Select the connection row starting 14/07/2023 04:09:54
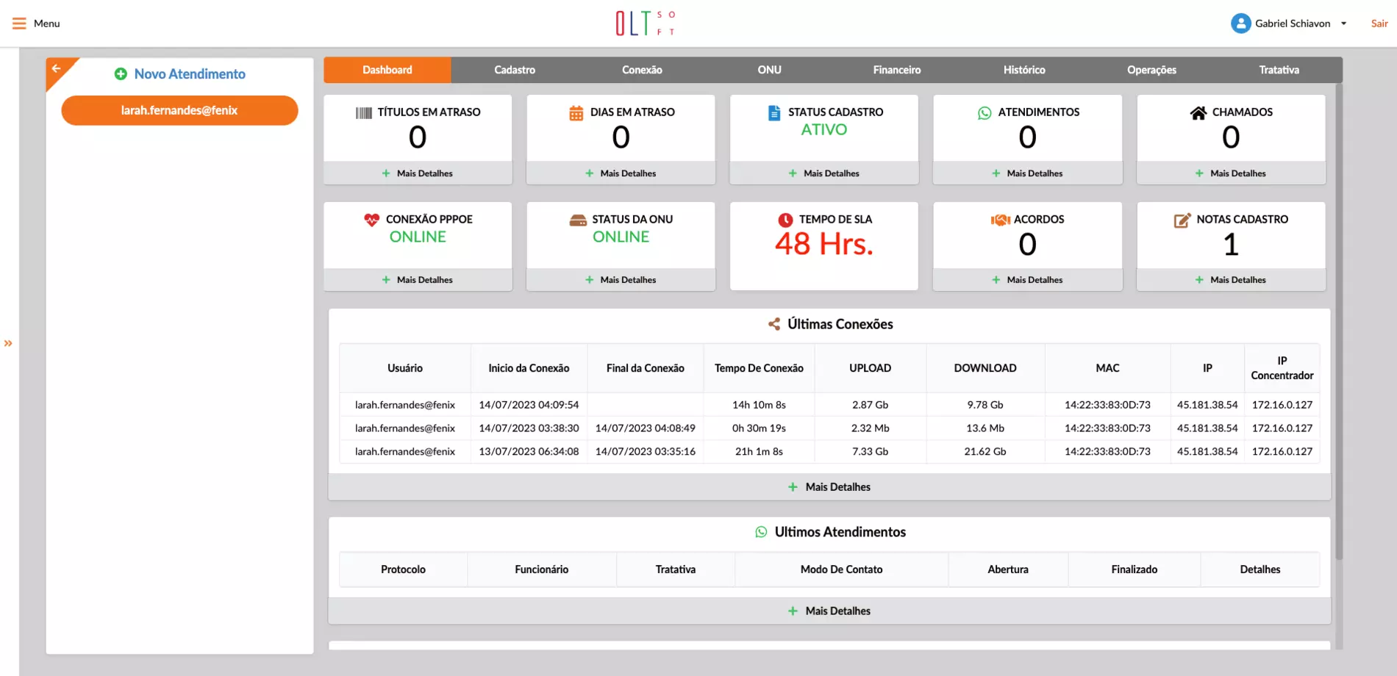The image size is (1397, 676). (829, 405)
